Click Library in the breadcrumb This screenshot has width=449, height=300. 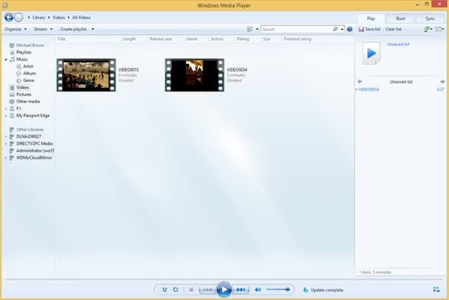point(39,17)
